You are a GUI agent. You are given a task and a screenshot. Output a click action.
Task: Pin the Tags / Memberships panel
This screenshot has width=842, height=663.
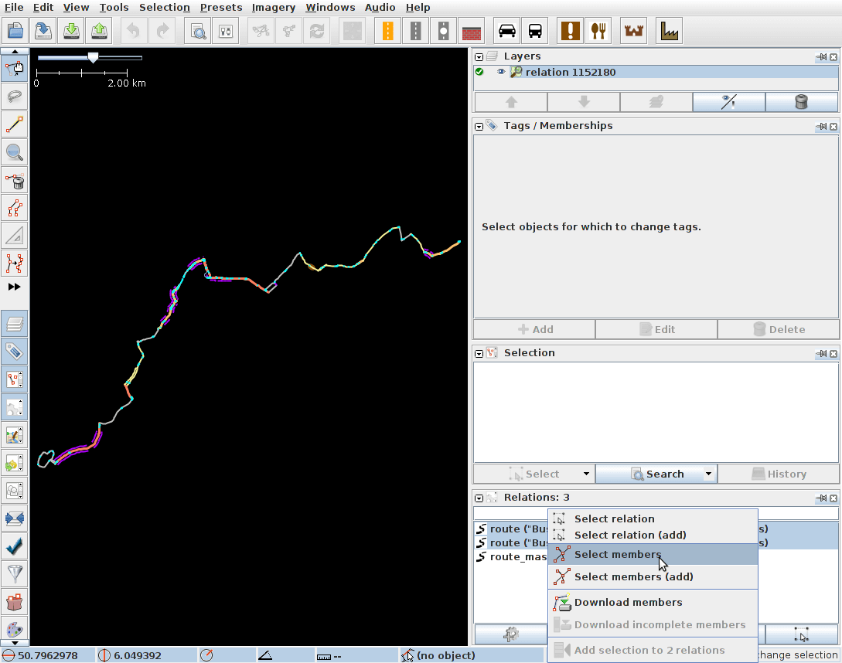(x=822, y=127)
